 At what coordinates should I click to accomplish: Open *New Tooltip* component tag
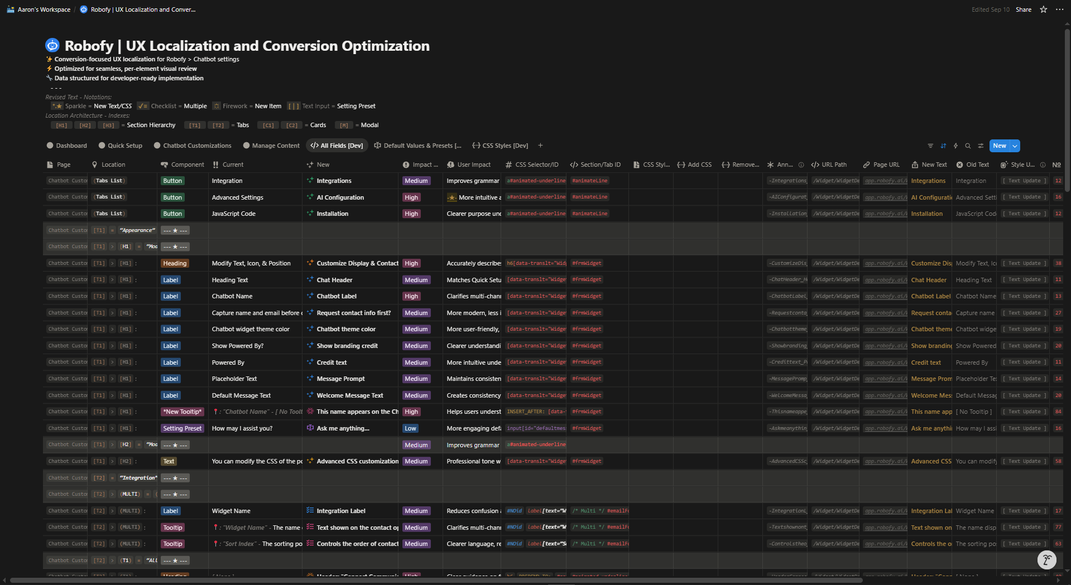tap(182, 412)
